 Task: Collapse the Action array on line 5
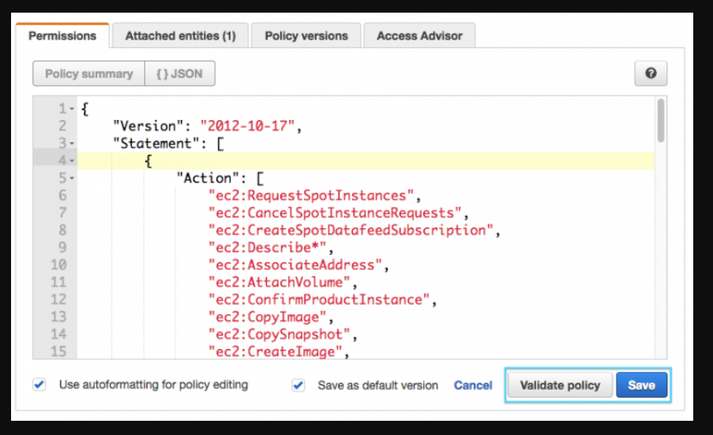[72, 178]
